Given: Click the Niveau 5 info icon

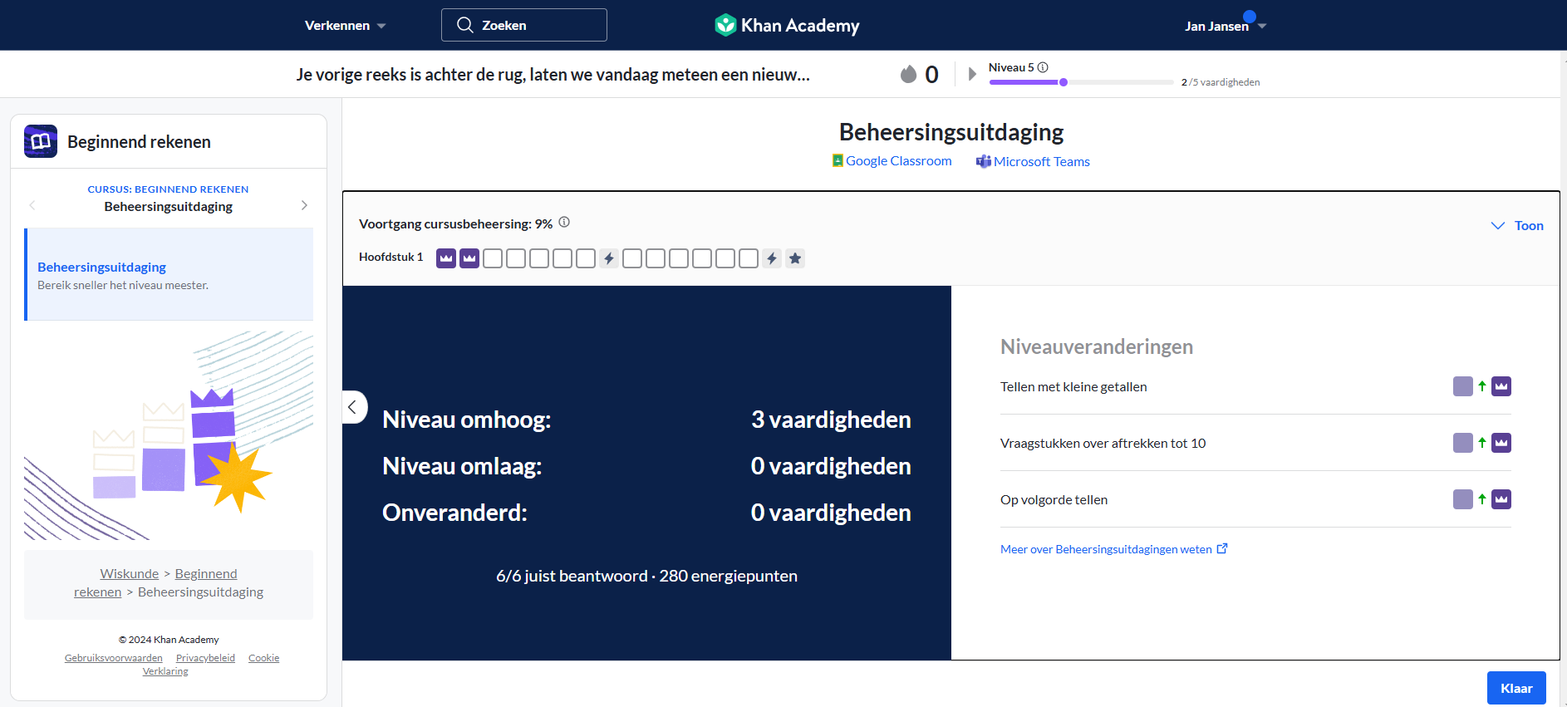Looking at the screenshot, I should (x=1043, y=67).
